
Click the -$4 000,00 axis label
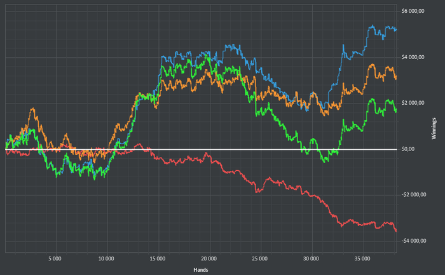point(414,241)
